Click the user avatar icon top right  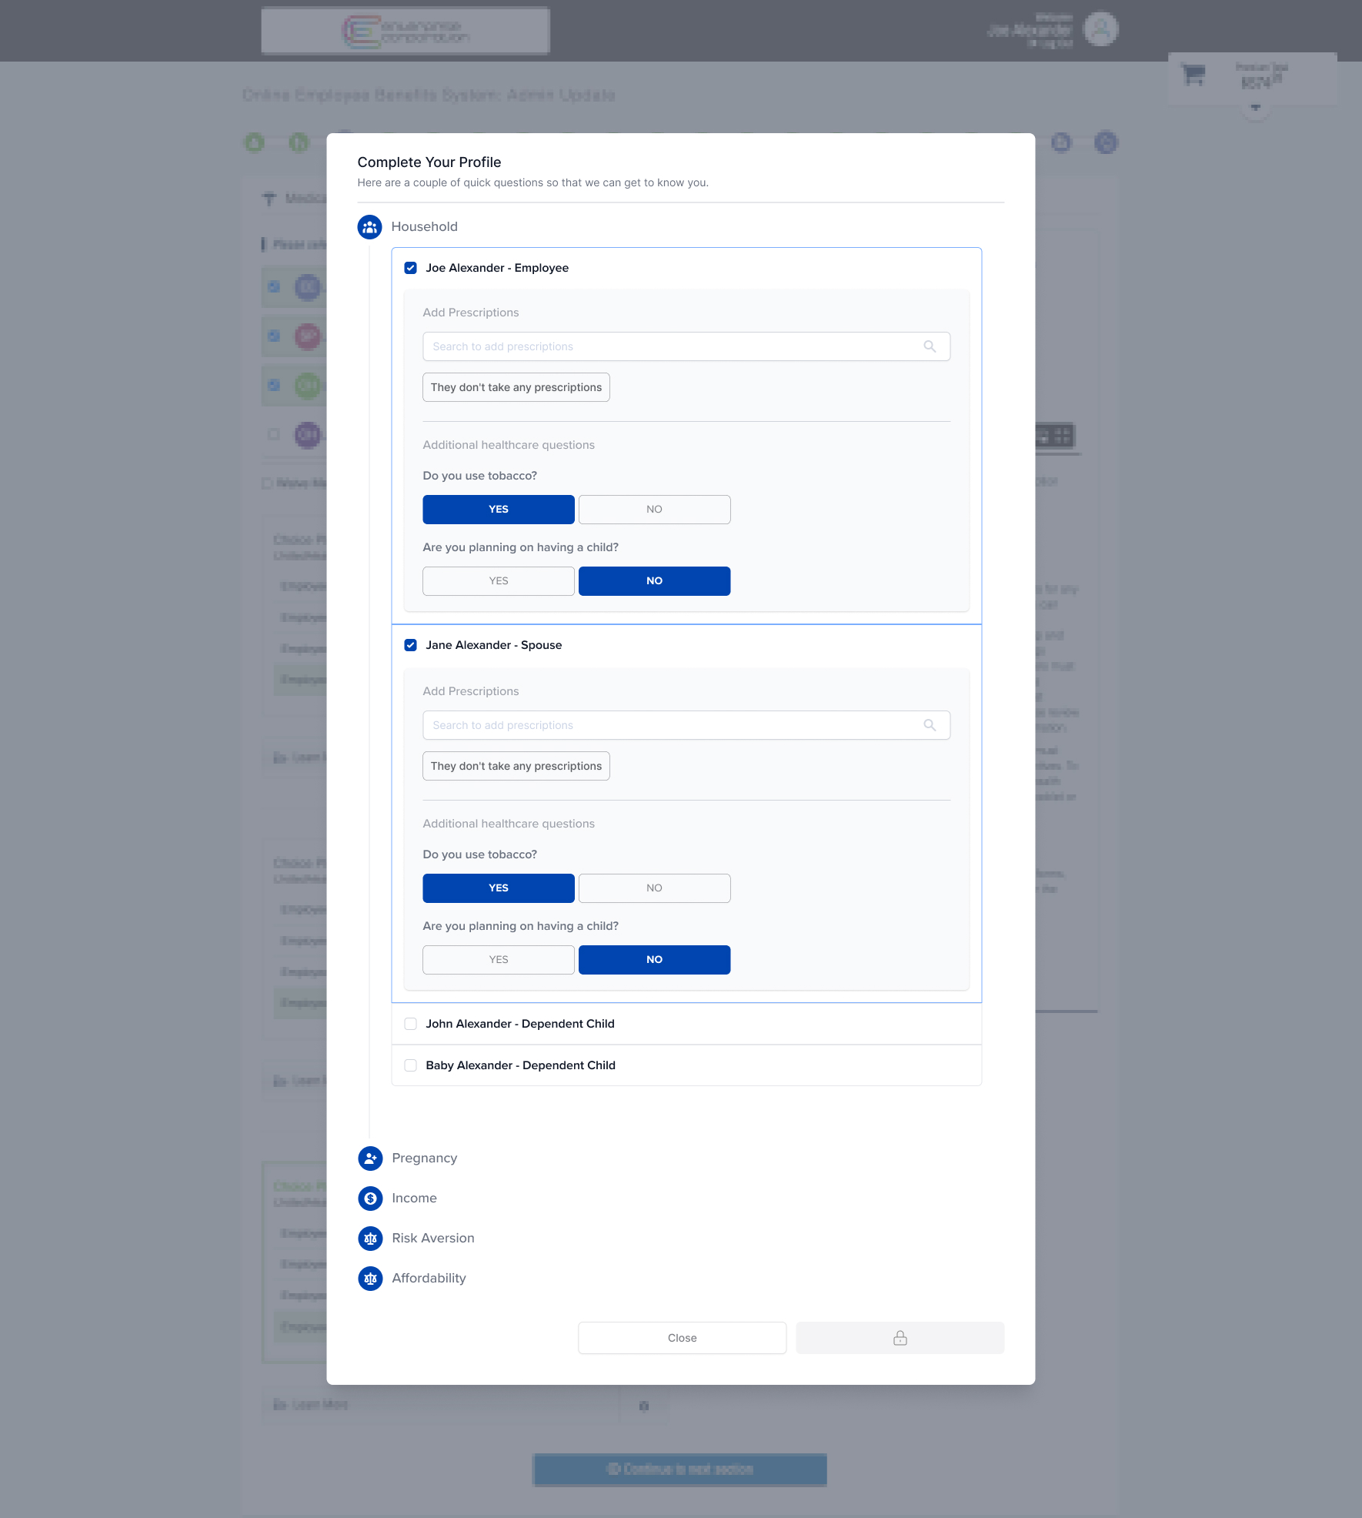tap(1102, 28)
